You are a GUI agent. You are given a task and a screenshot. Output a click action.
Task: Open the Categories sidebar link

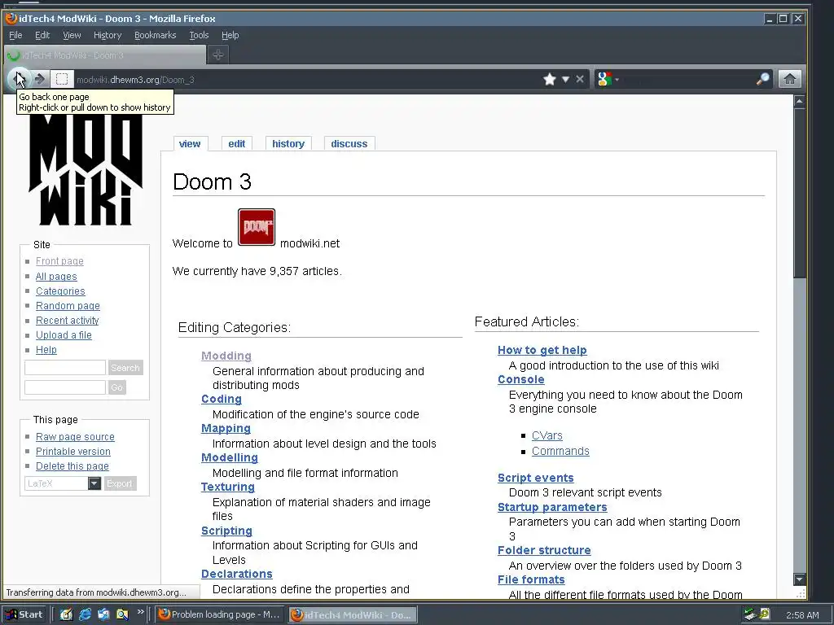60,291
